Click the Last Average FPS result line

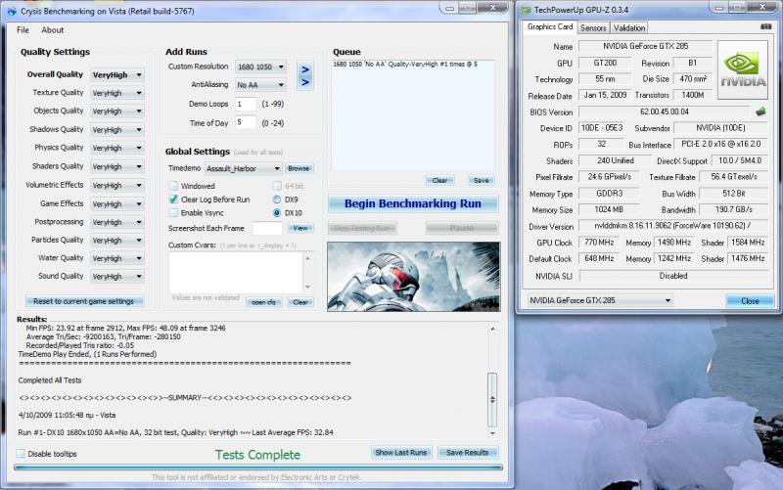pyautogui.click(x=176, y=432)
